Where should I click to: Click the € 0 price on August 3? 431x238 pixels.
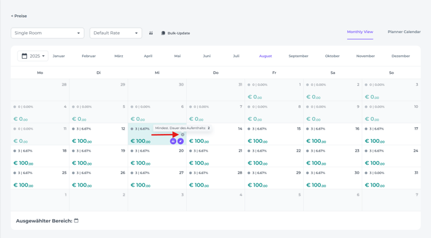[x=372, y=97]
